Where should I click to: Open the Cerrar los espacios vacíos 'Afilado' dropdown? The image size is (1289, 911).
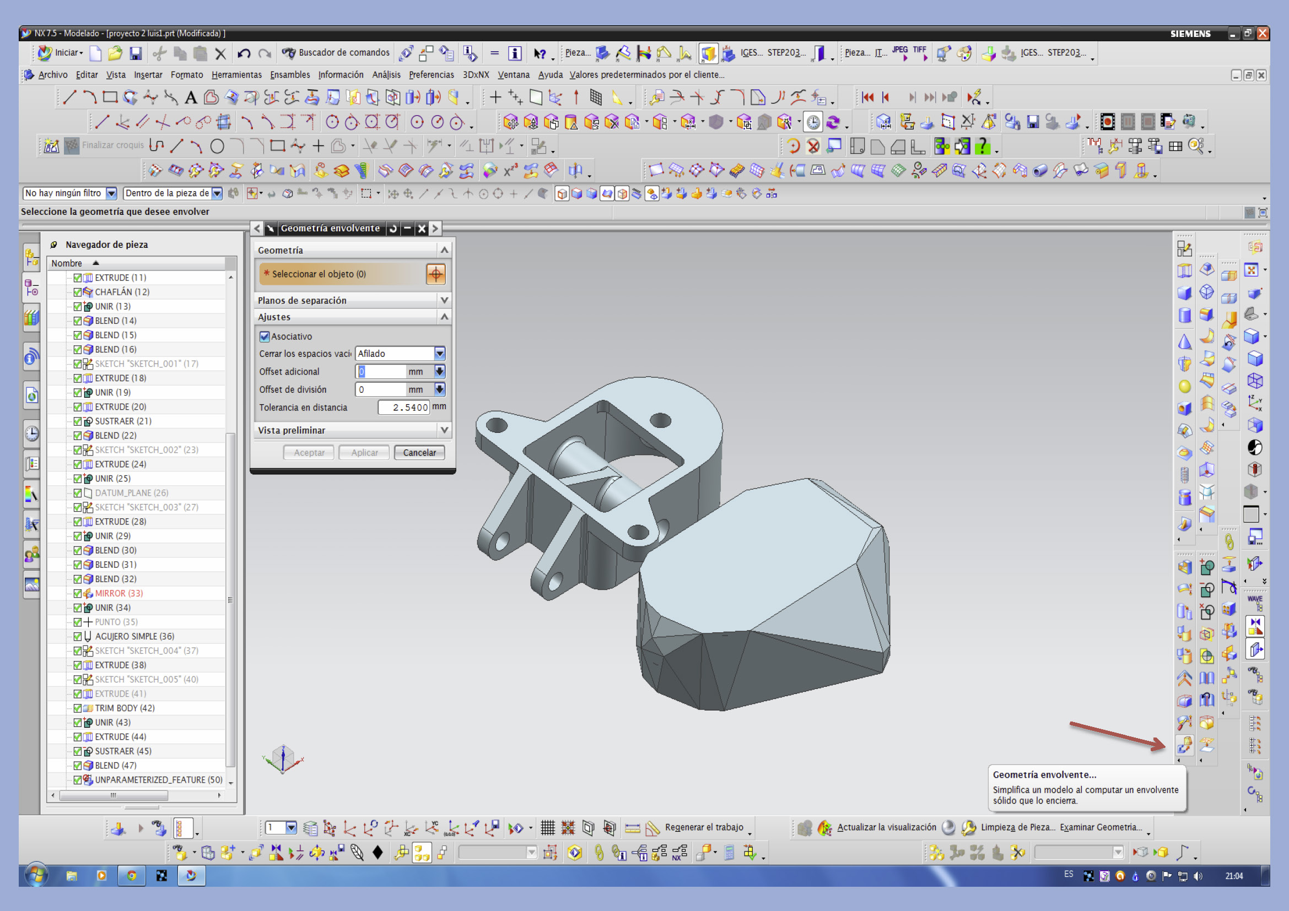[x=440, y=354]
